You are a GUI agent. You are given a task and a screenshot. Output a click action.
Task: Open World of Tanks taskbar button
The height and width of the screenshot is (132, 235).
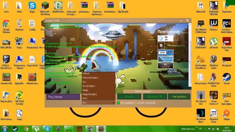pos(58,129)
